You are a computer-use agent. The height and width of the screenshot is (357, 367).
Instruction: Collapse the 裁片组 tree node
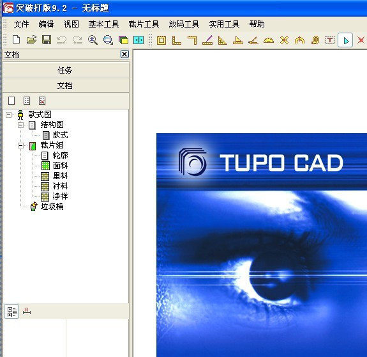tap(21, 146)
